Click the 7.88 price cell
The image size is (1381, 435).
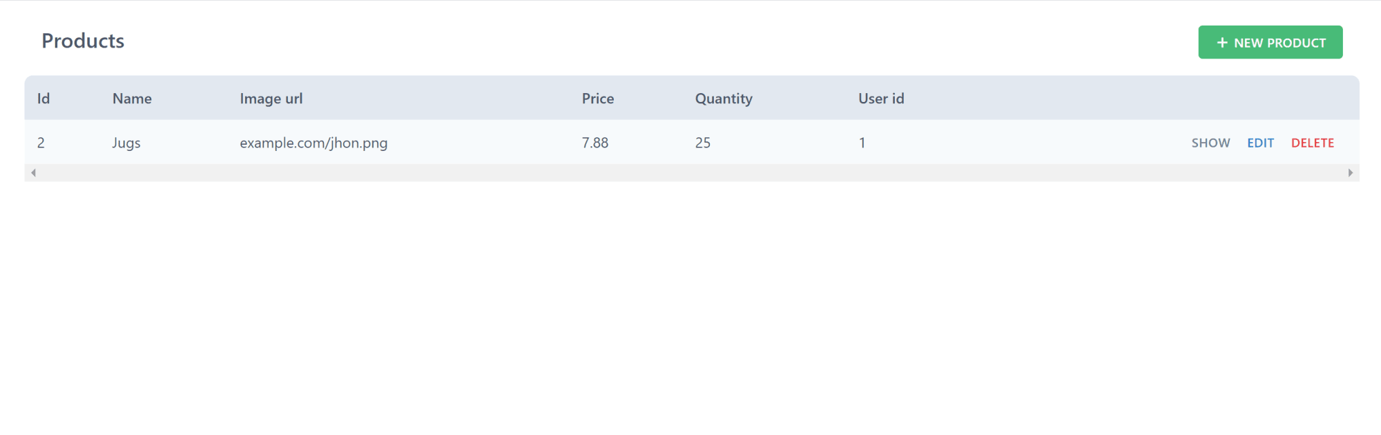click(x=595, y=143)
